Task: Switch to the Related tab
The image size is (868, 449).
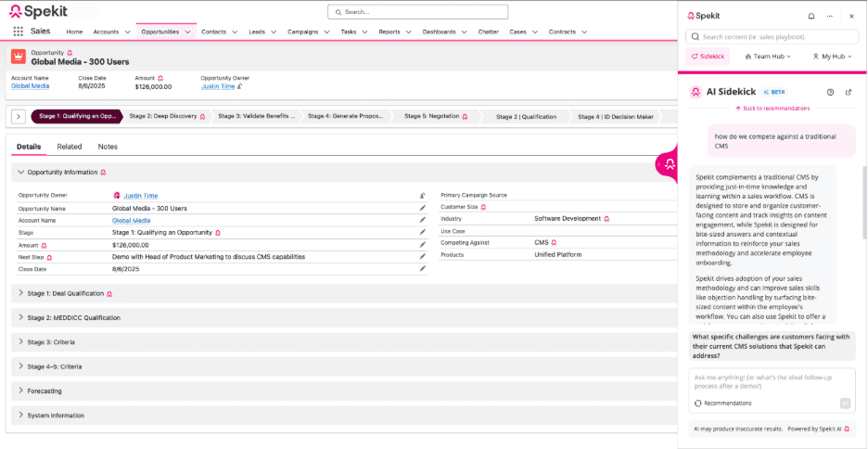Action: click(x=70, y=147)
